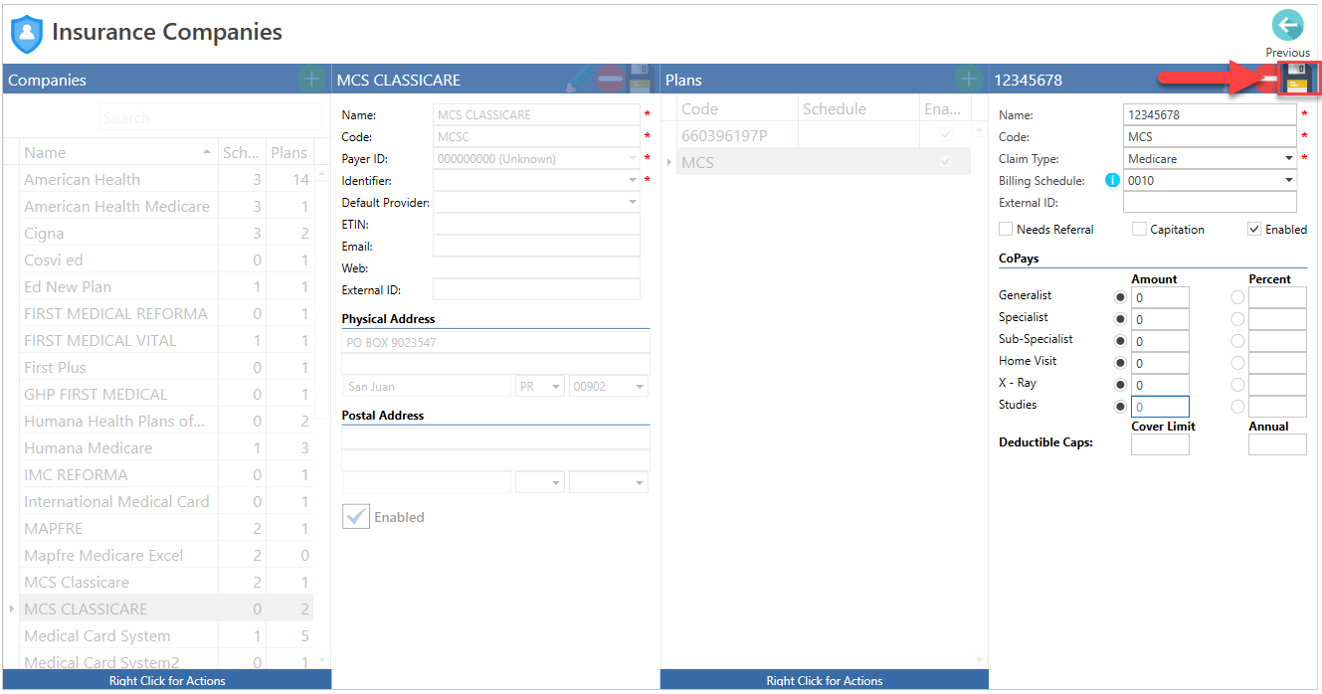1322x694 pixels.
Task: Click the Studies Amount field
Action: [1160, 407]
